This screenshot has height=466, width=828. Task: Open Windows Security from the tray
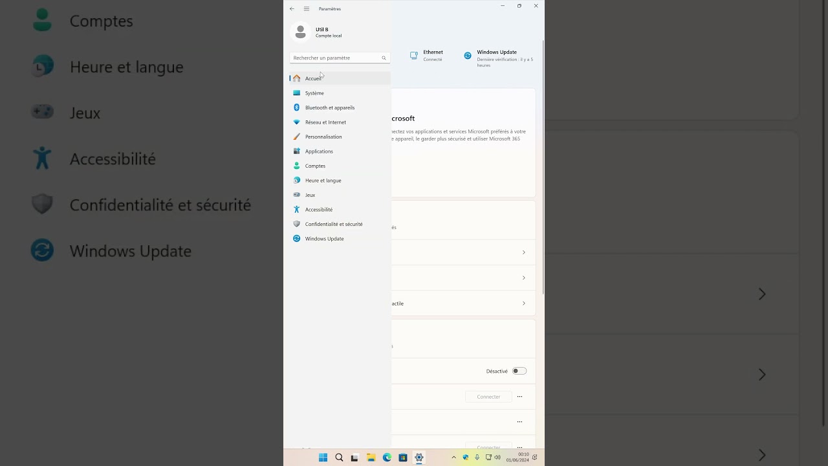[x=465, y=458]
